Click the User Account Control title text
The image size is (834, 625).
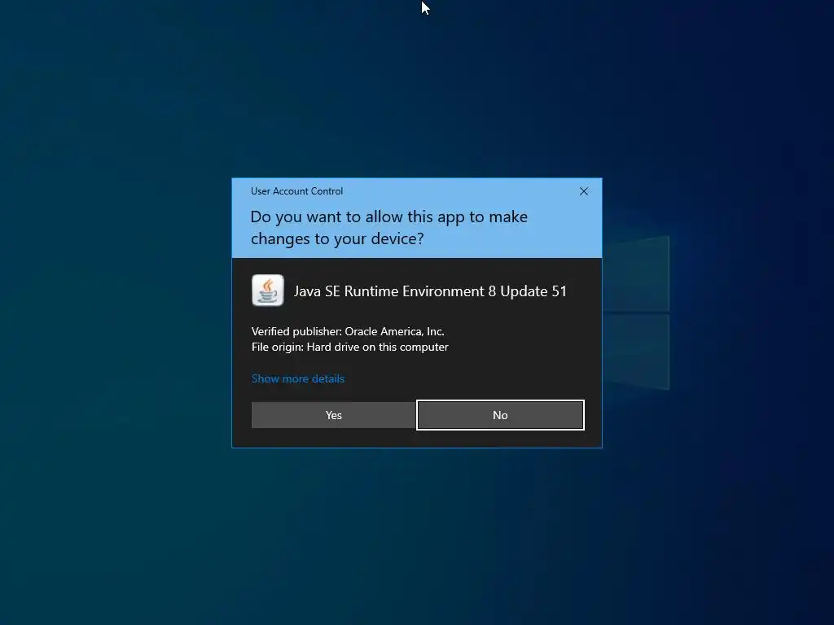click(x=296, y=191)
